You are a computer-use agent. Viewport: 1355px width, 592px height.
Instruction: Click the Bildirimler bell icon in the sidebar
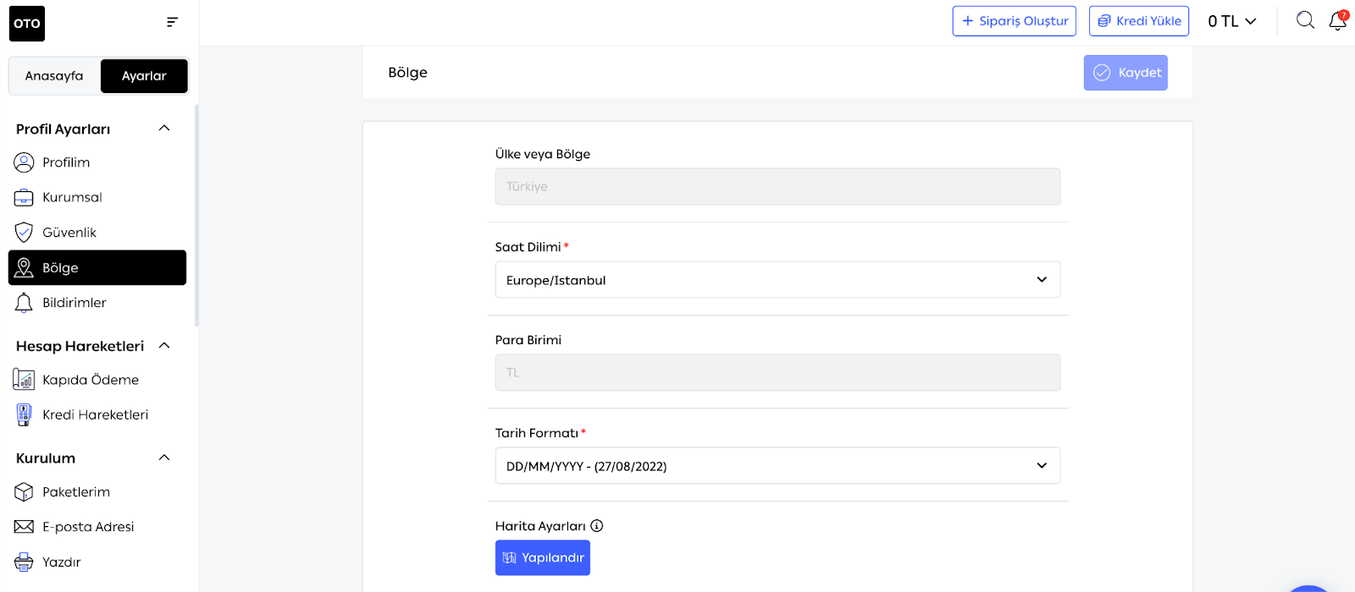(24, 303)
